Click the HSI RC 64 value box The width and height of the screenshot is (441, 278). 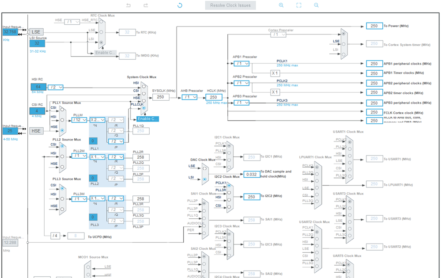coord(38,87)
